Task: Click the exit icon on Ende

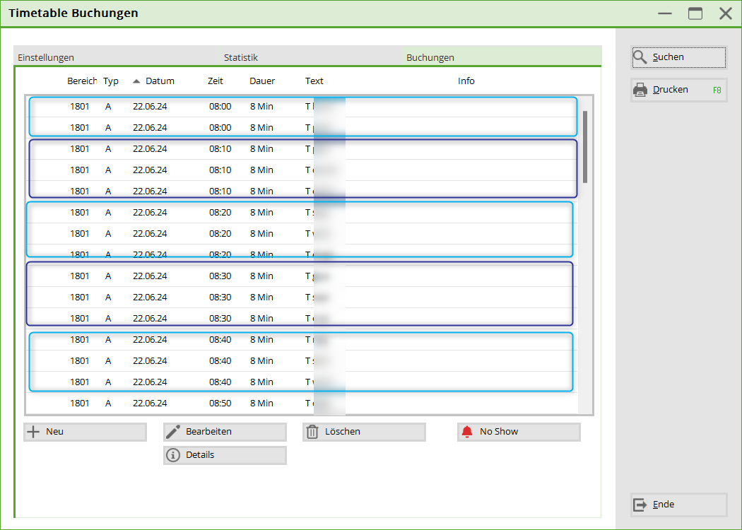Action: click(640, 505)
